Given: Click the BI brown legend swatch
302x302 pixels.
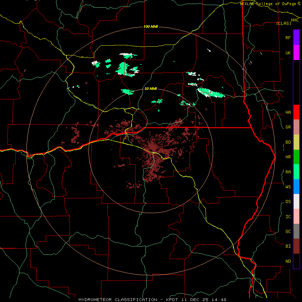Looking at the screenshot, I should coord(296,246).
